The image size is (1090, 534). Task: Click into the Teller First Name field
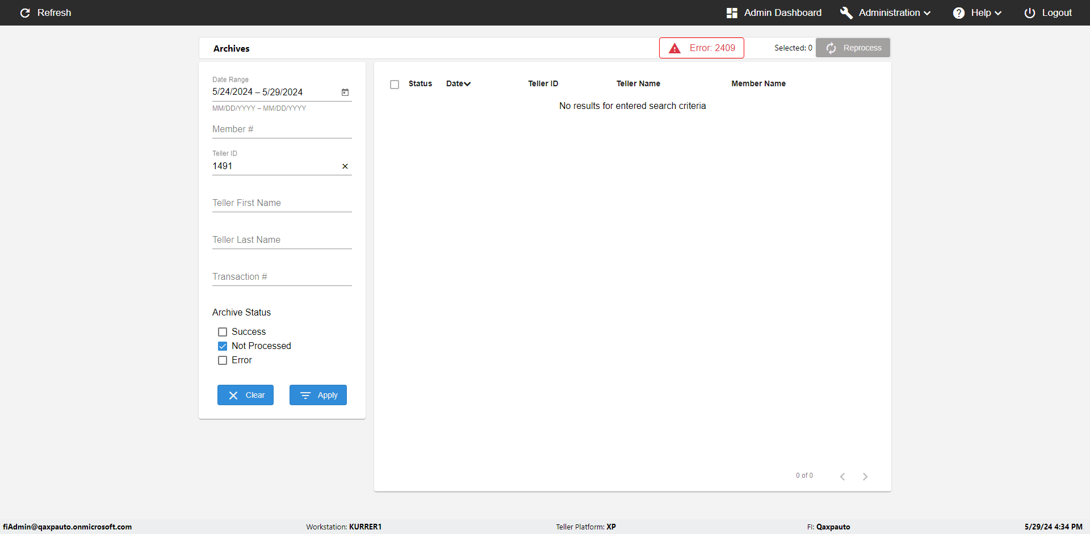tap(282, 203)
